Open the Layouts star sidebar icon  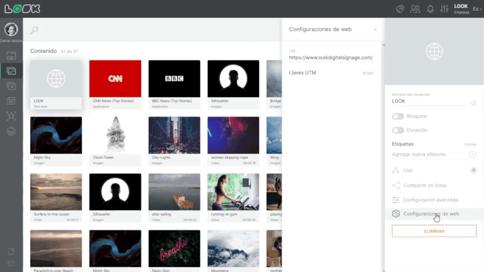click(x=11, y=116)
